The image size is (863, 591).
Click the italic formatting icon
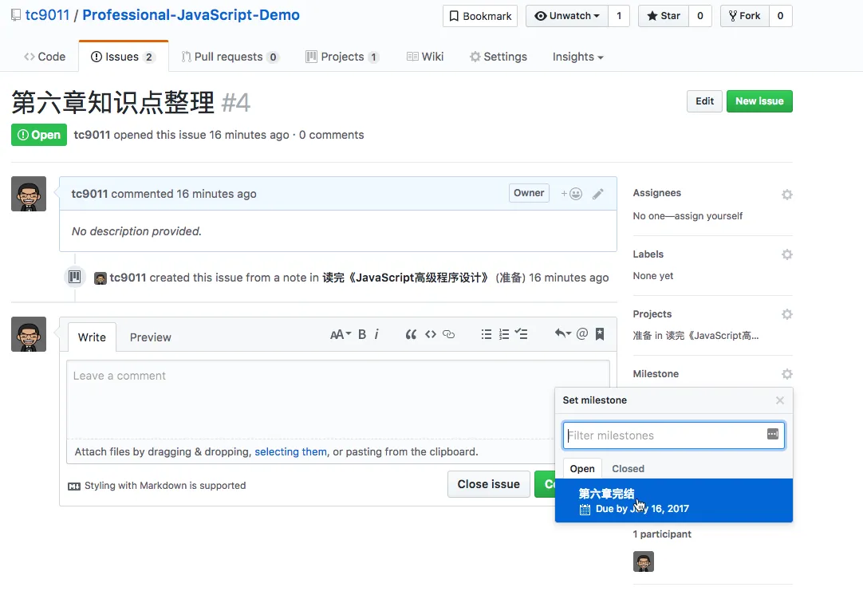[x=376, y=335]
